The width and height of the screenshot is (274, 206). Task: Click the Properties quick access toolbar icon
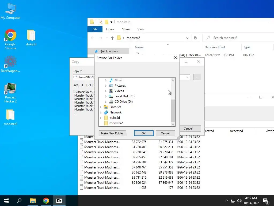[101, 22]
